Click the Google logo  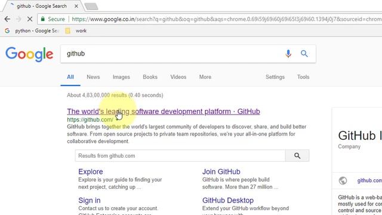coord(29,54)
